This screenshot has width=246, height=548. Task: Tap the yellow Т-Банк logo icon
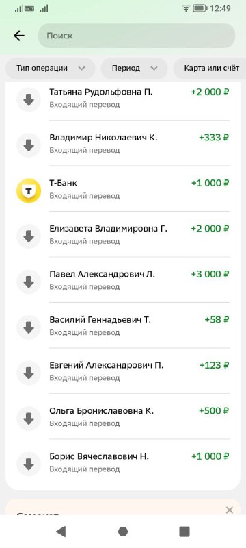click(x=29, y=190)
